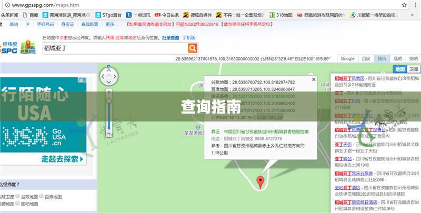Click the red location marker pin
Screen dimensions: 421x213
[260, 182]
